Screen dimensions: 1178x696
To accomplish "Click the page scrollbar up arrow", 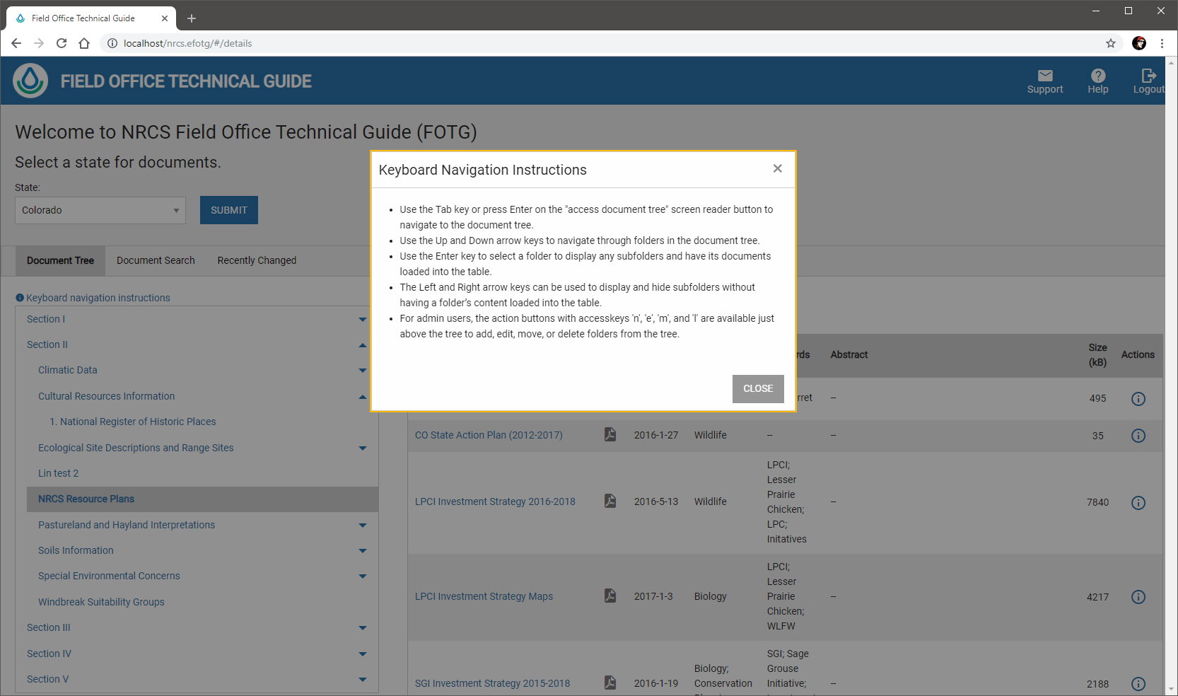I will [1172, 62].
